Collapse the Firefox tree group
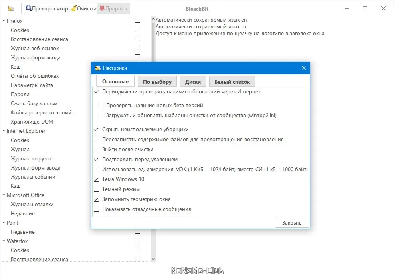 pos(4,21)
